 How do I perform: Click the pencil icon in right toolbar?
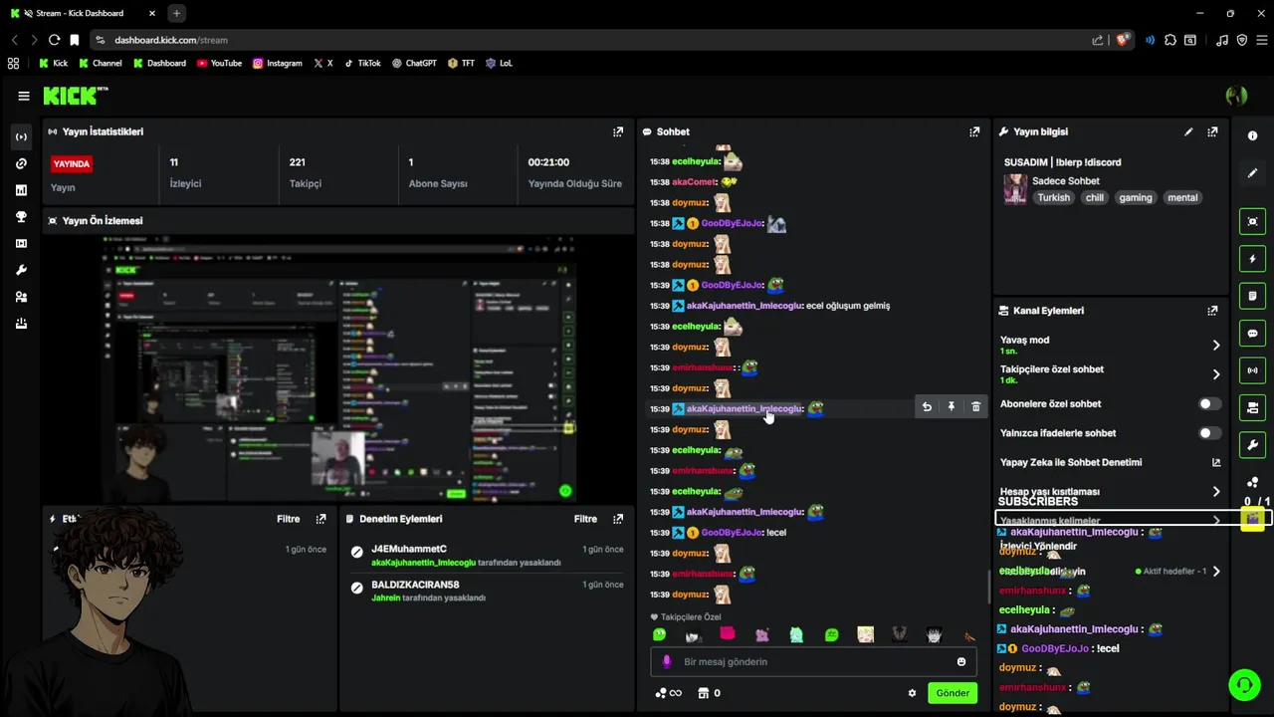1252,173
